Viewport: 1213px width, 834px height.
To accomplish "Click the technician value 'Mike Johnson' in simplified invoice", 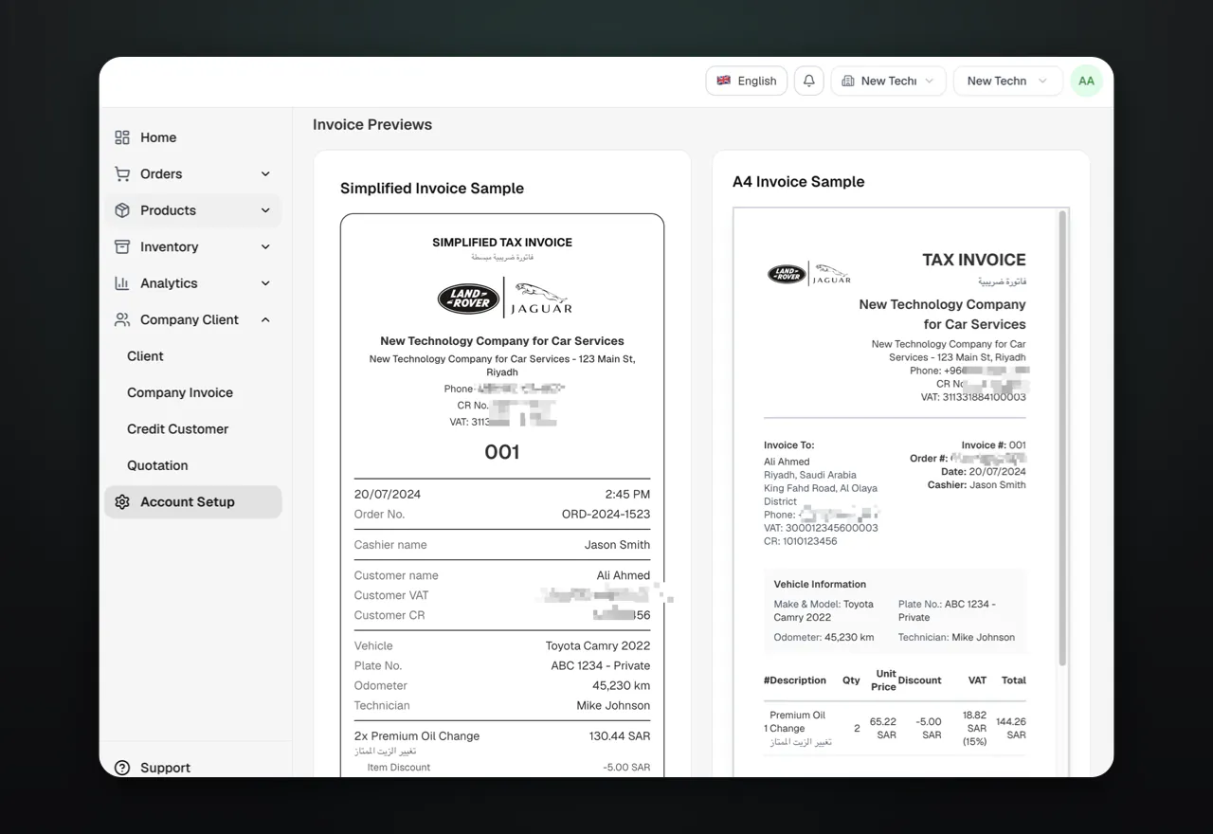I will 613,706.
